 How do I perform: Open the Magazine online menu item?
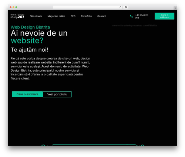[x=56, y=16]
